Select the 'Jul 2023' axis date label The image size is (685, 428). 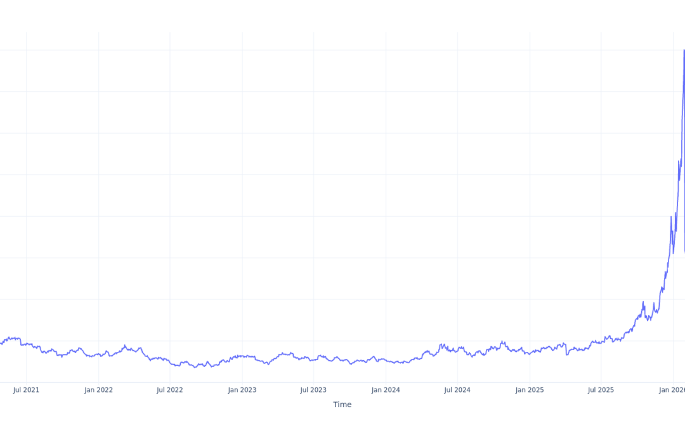tap(313, 390)
